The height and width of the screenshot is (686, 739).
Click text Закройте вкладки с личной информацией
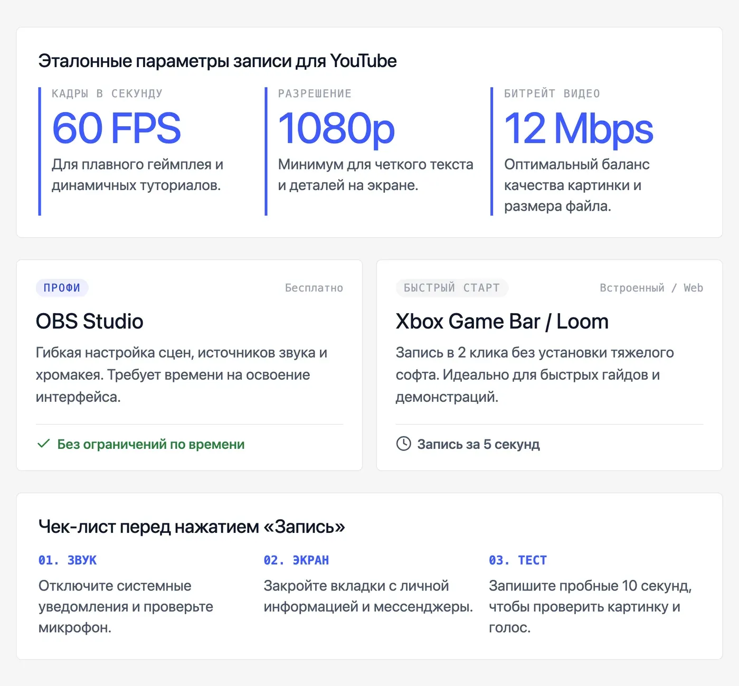368,596
